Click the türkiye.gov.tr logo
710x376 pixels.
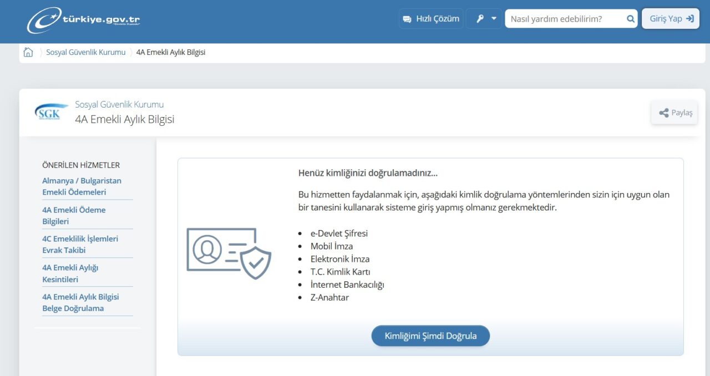[x=83, y=20]
